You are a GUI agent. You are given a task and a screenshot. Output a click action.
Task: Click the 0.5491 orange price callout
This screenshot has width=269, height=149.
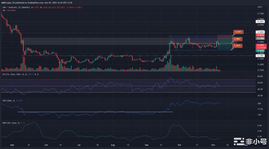238,32
